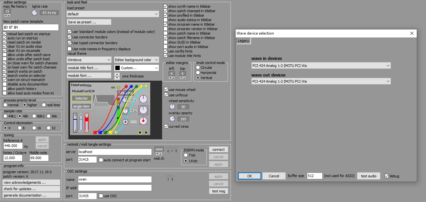The image size is (426, 202).
Task: Expand the wave in devices dropdown
Action: tap(321, 66)
